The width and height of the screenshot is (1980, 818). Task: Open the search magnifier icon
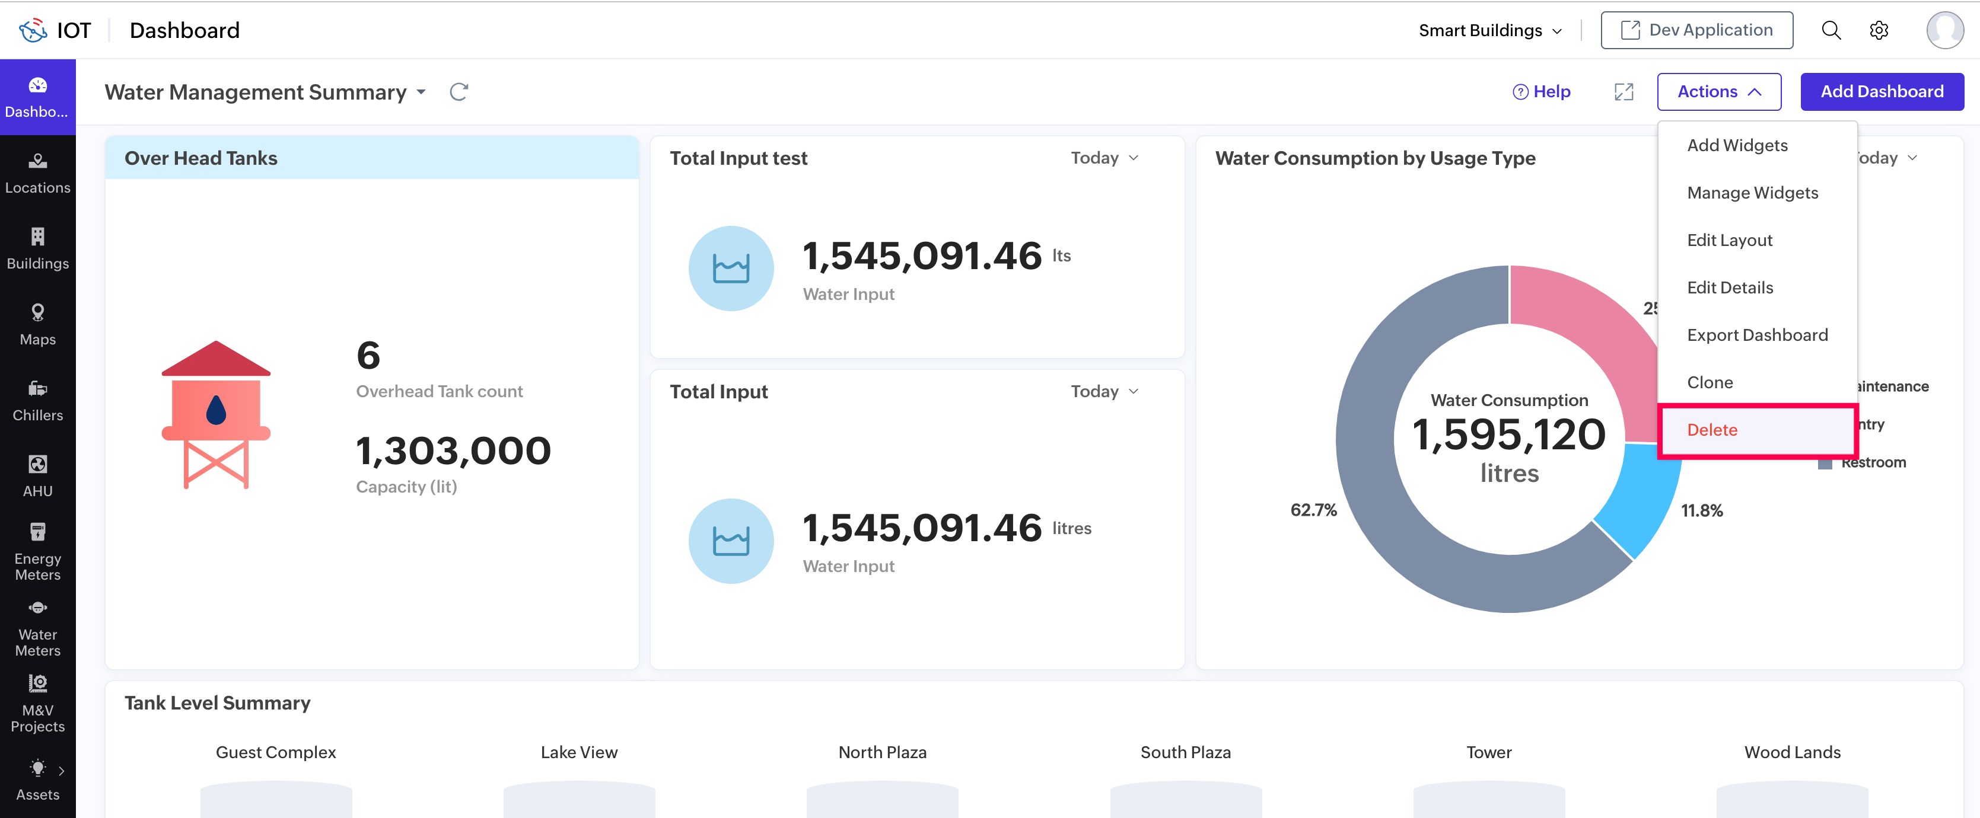1831,31
